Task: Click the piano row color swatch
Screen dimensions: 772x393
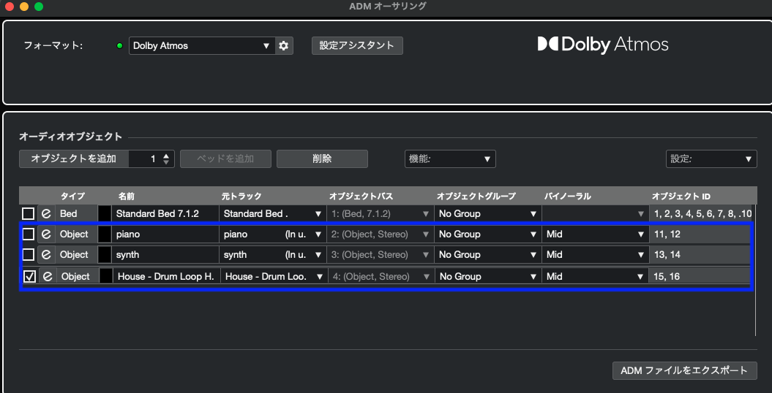Action: [x=105, y=234]
